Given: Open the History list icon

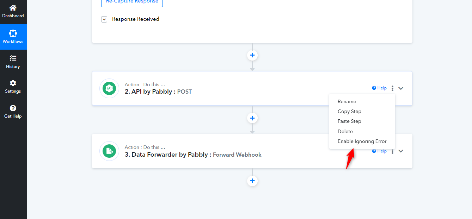Looking at the screenshot, I should point(13,58).
